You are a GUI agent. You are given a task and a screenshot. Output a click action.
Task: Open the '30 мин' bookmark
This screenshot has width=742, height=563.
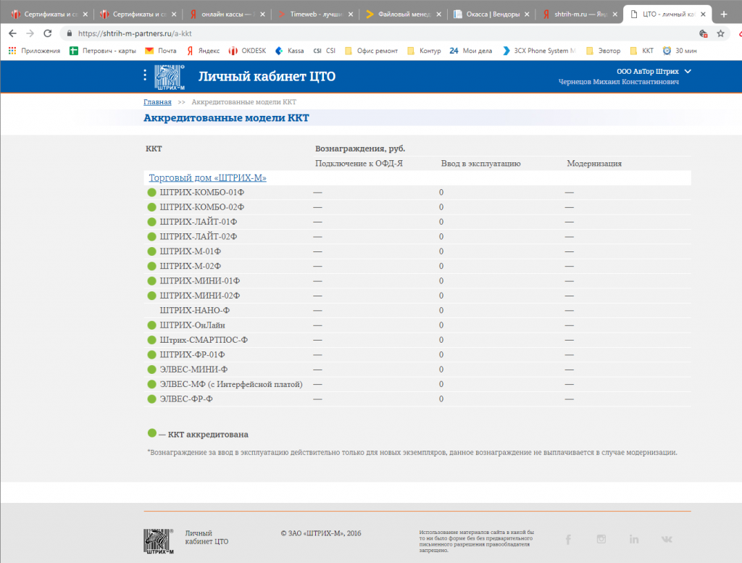click(x=680, y=51)
